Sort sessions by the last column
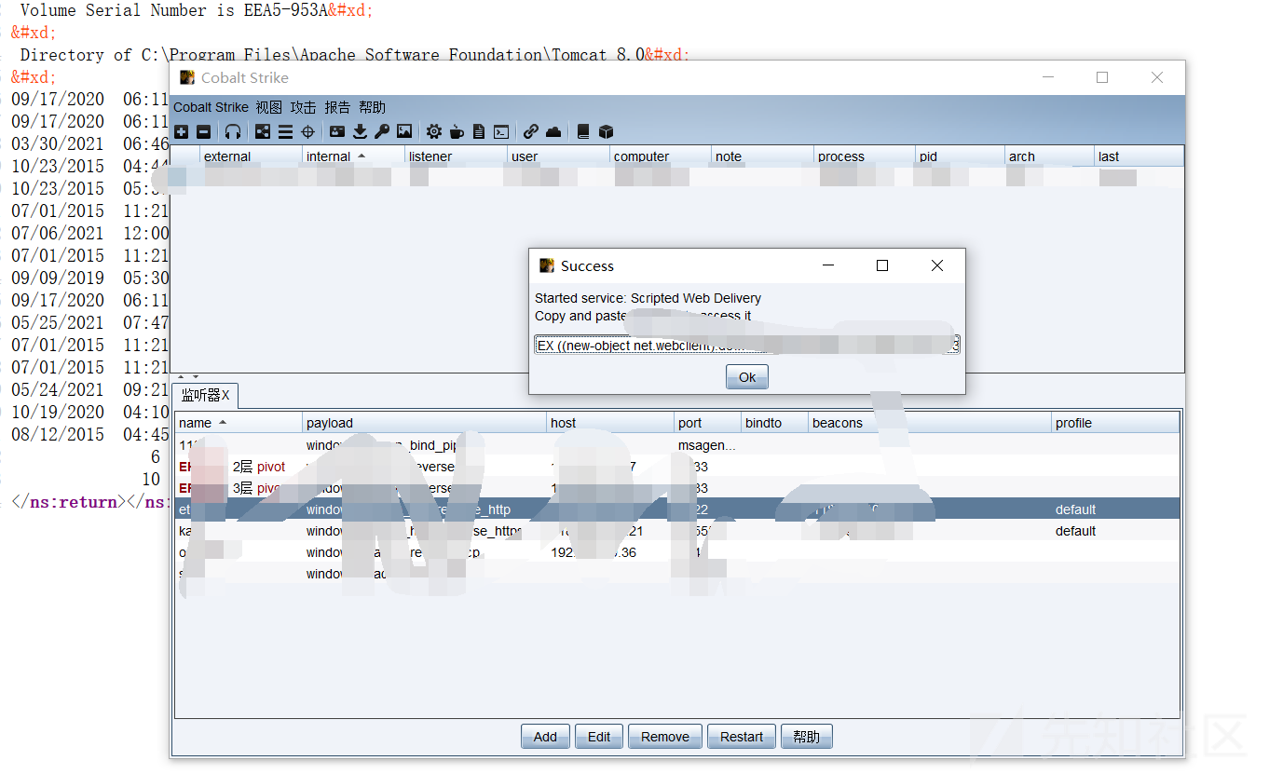 [x=1139, y=156]
